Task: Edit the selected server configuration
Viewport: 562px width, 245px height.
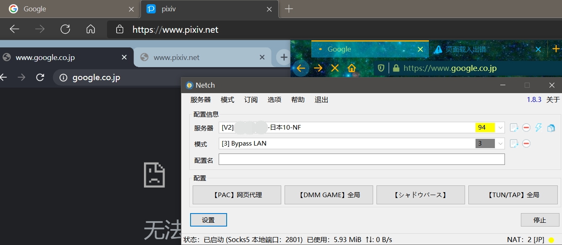Action: [514, 127]
